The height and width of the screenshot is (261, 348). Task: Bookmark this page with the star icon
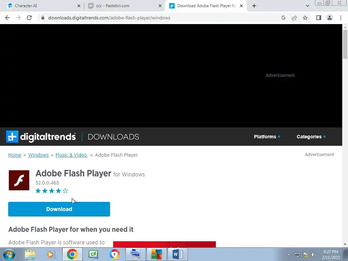pos(305,18)
